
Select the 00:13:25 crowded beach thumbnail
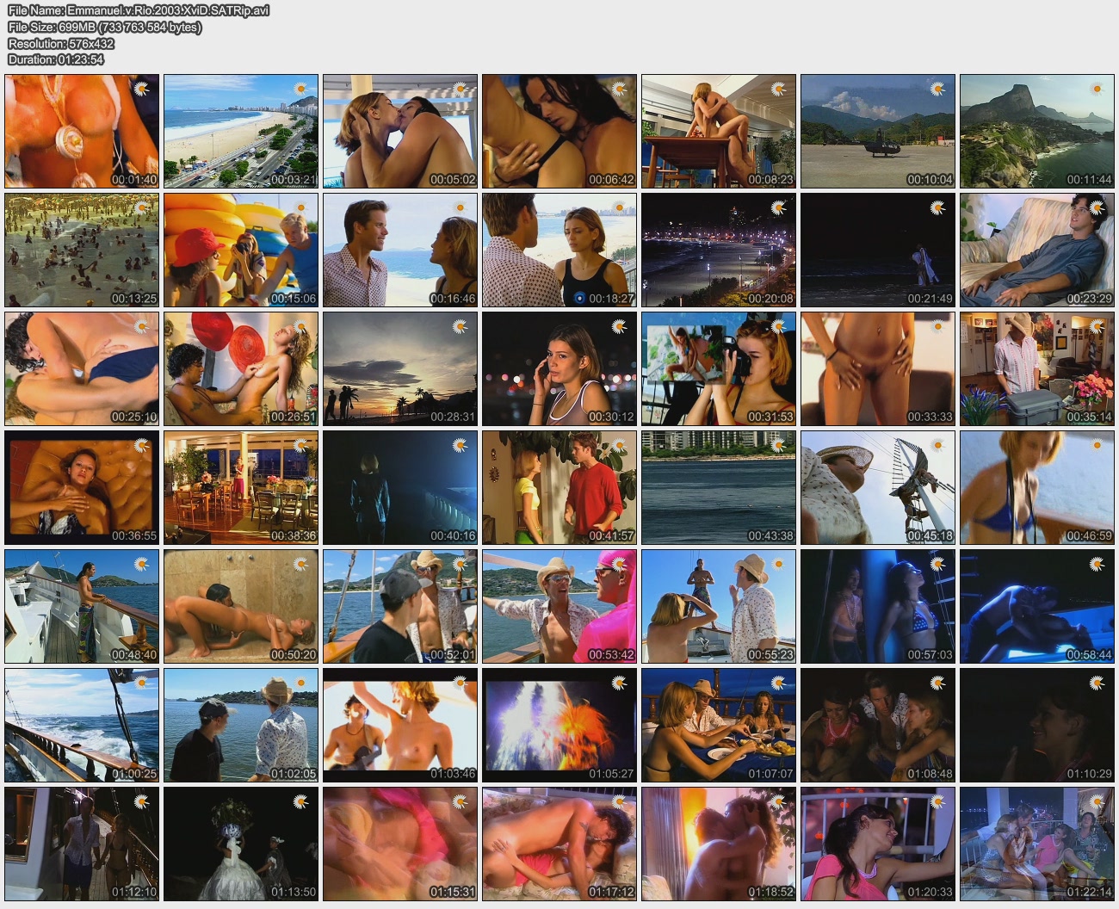[82, 250]
